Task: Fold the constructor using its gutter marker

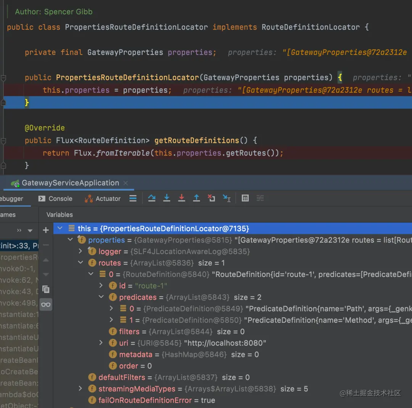Action: (3, 78)
